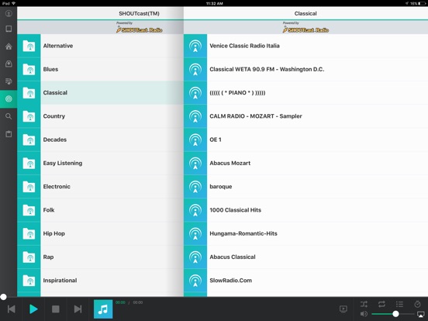The height and width of the screenshot is (321, 428).
Task: Open the Easy Listening genre
Action: [100, 164]
